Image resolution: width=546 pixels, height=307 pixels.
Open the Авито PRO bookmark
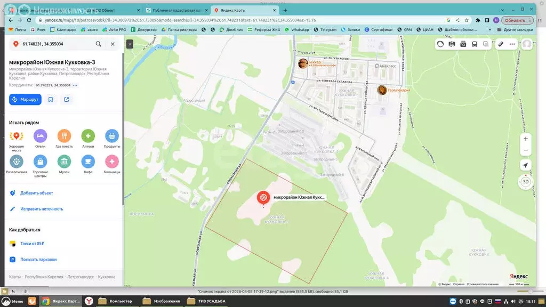pyautogui.click(x=114, y=30)
